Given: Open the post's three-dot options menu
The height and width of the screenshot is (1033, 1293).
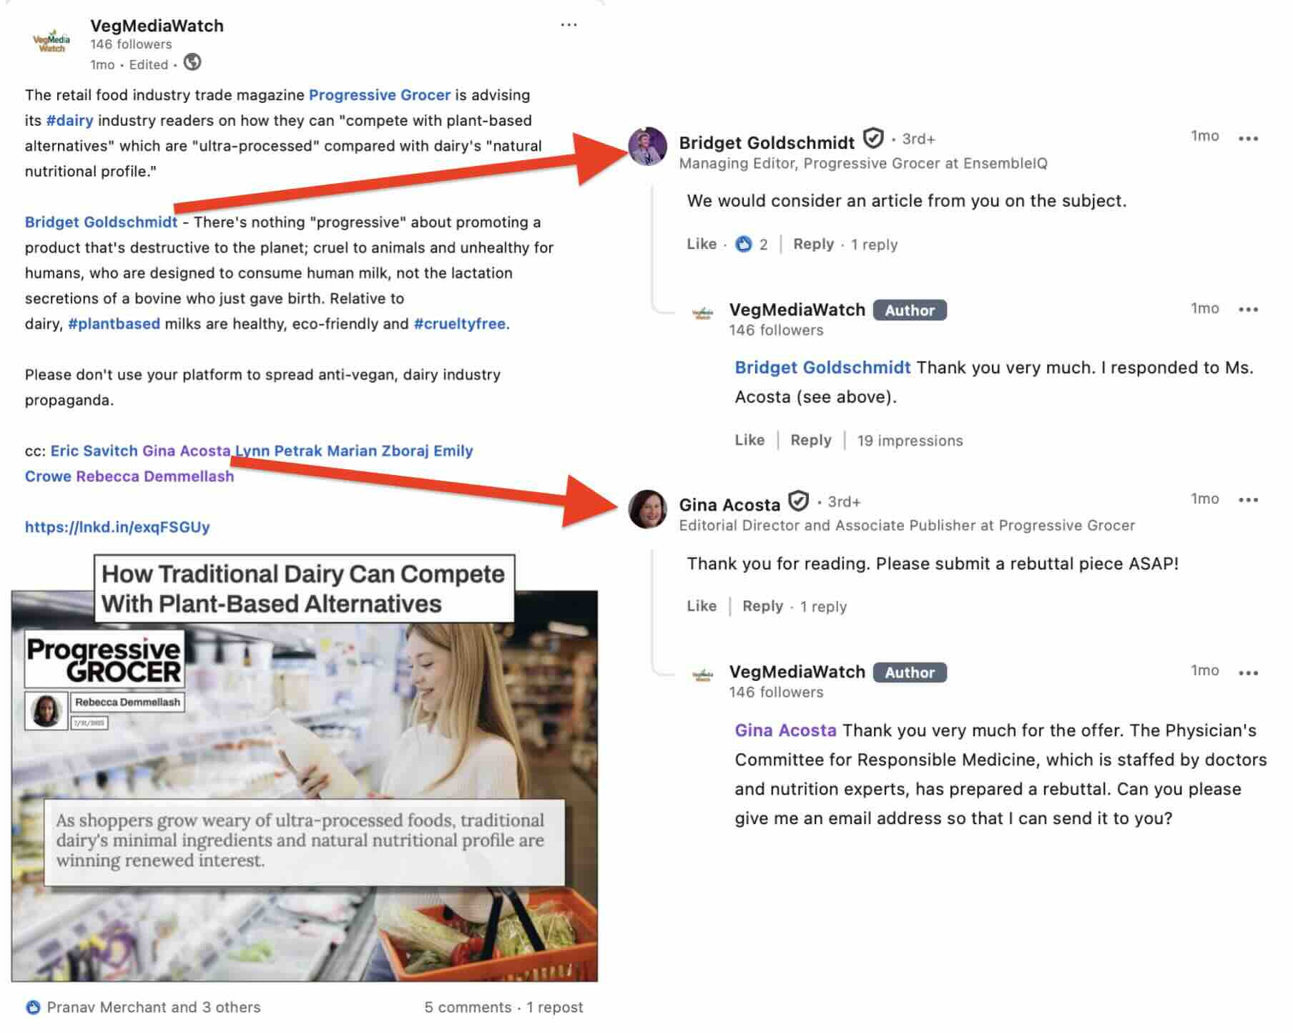Looking at the screenshot, I should click(569, 25).
